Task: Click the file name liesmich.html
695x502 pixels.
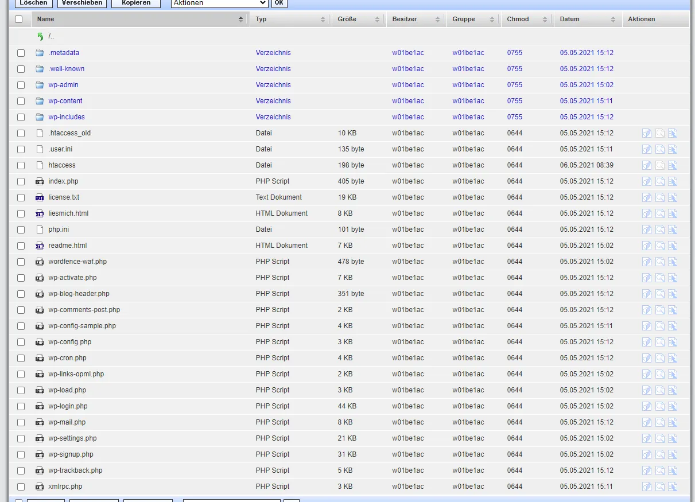Action: pos(68,213)
